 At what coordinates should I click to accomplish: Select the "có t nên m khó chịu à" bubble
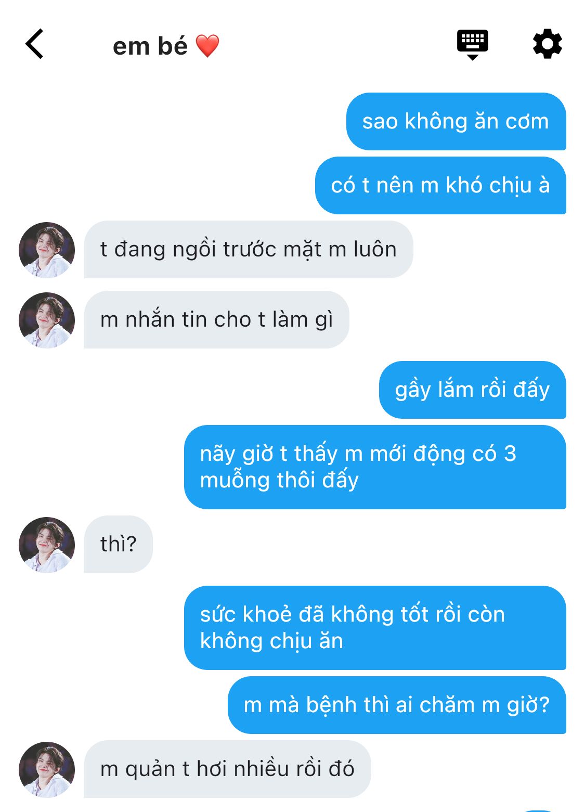440,186
